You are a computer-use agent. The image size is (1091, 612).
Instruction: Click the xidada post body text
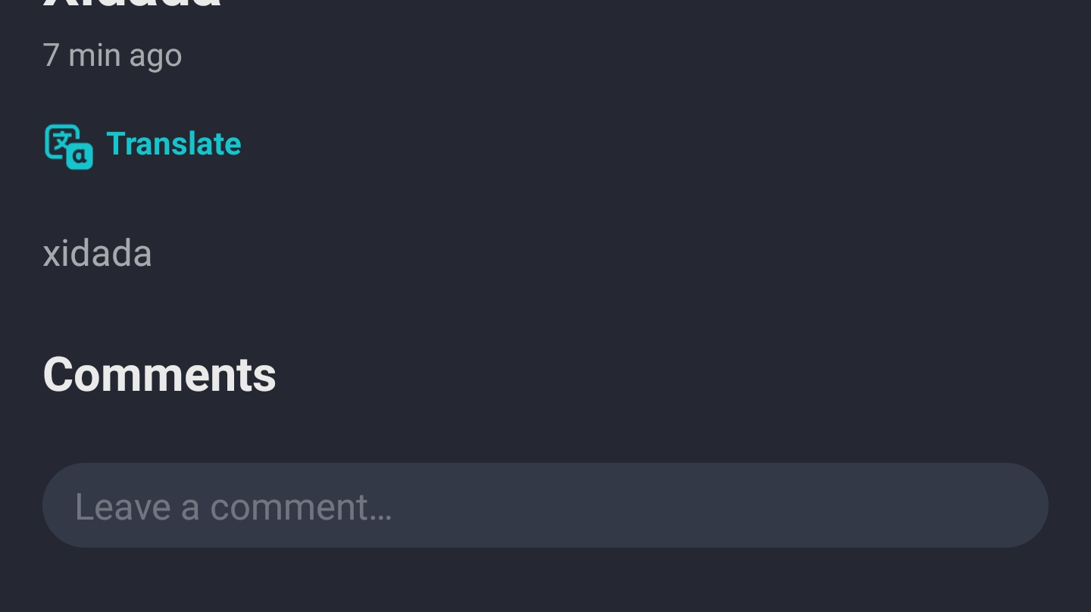coord(97,254)
